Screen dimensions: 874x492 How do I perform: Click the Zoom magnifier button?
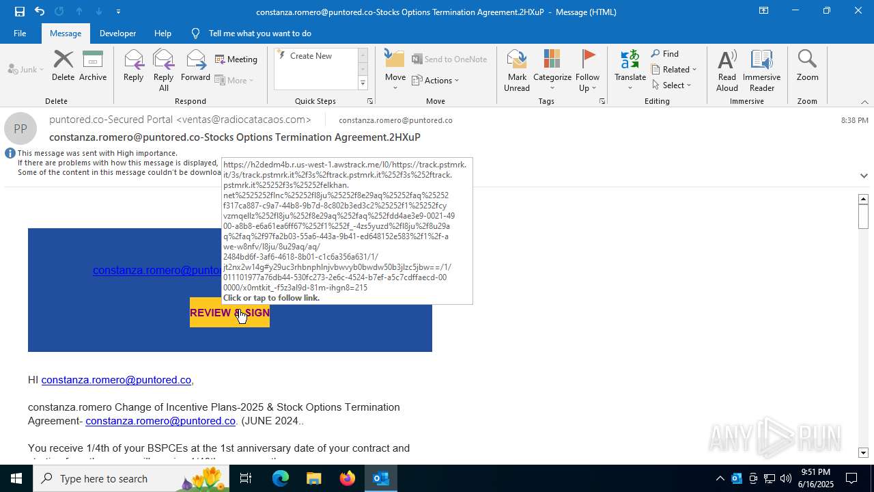tap(807, 66)
